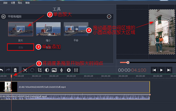176x111 pixels.
Task: Delete clip with the trash icon
Action: 15,70
